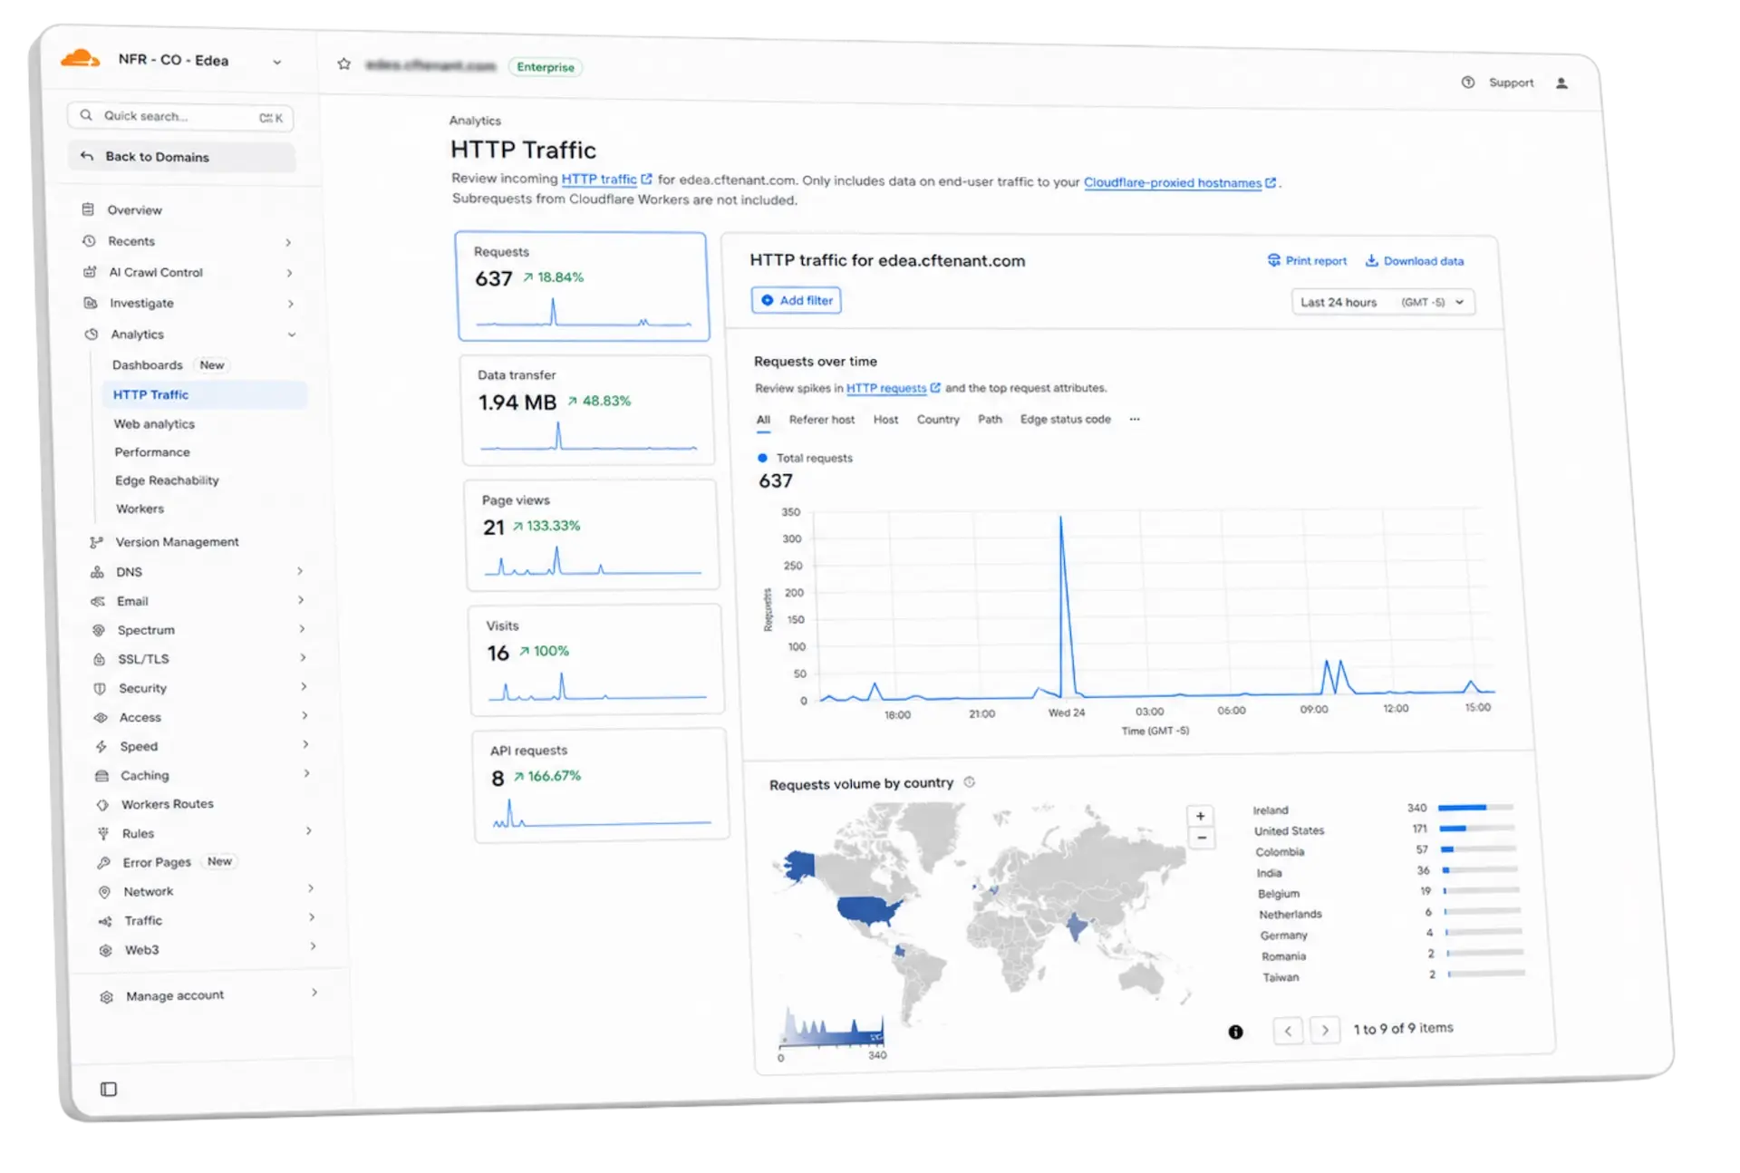Open Web analytics in sidebar
The width and height of the screenshot is (1740, 1173).
tap(154, 424)
